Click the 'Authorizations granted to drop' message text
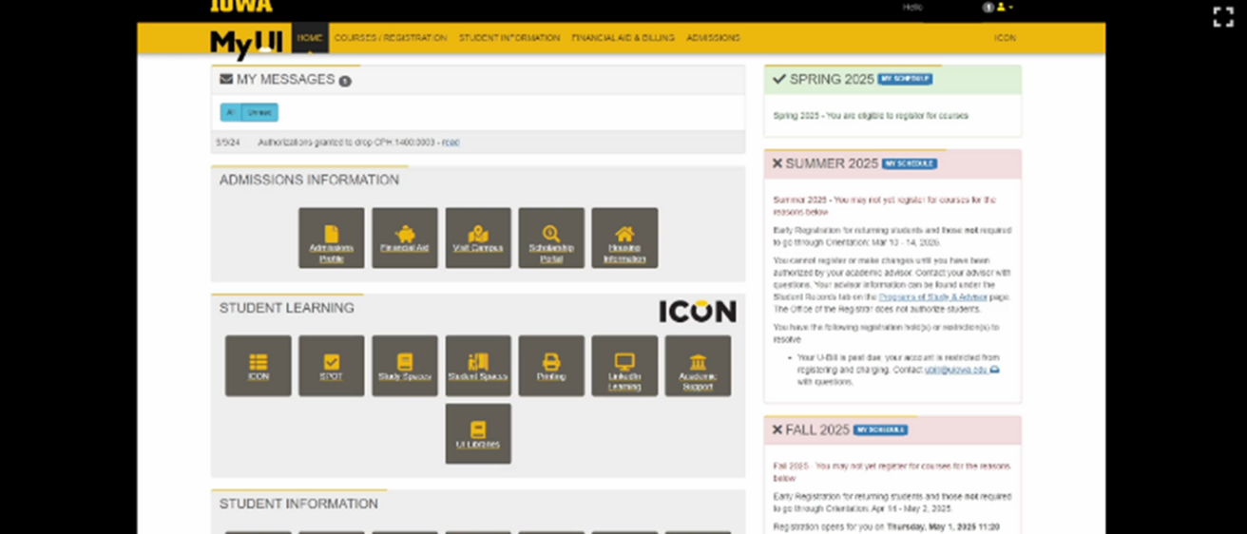The width and height of the screenshot is (1247, 534). point(348,143)
